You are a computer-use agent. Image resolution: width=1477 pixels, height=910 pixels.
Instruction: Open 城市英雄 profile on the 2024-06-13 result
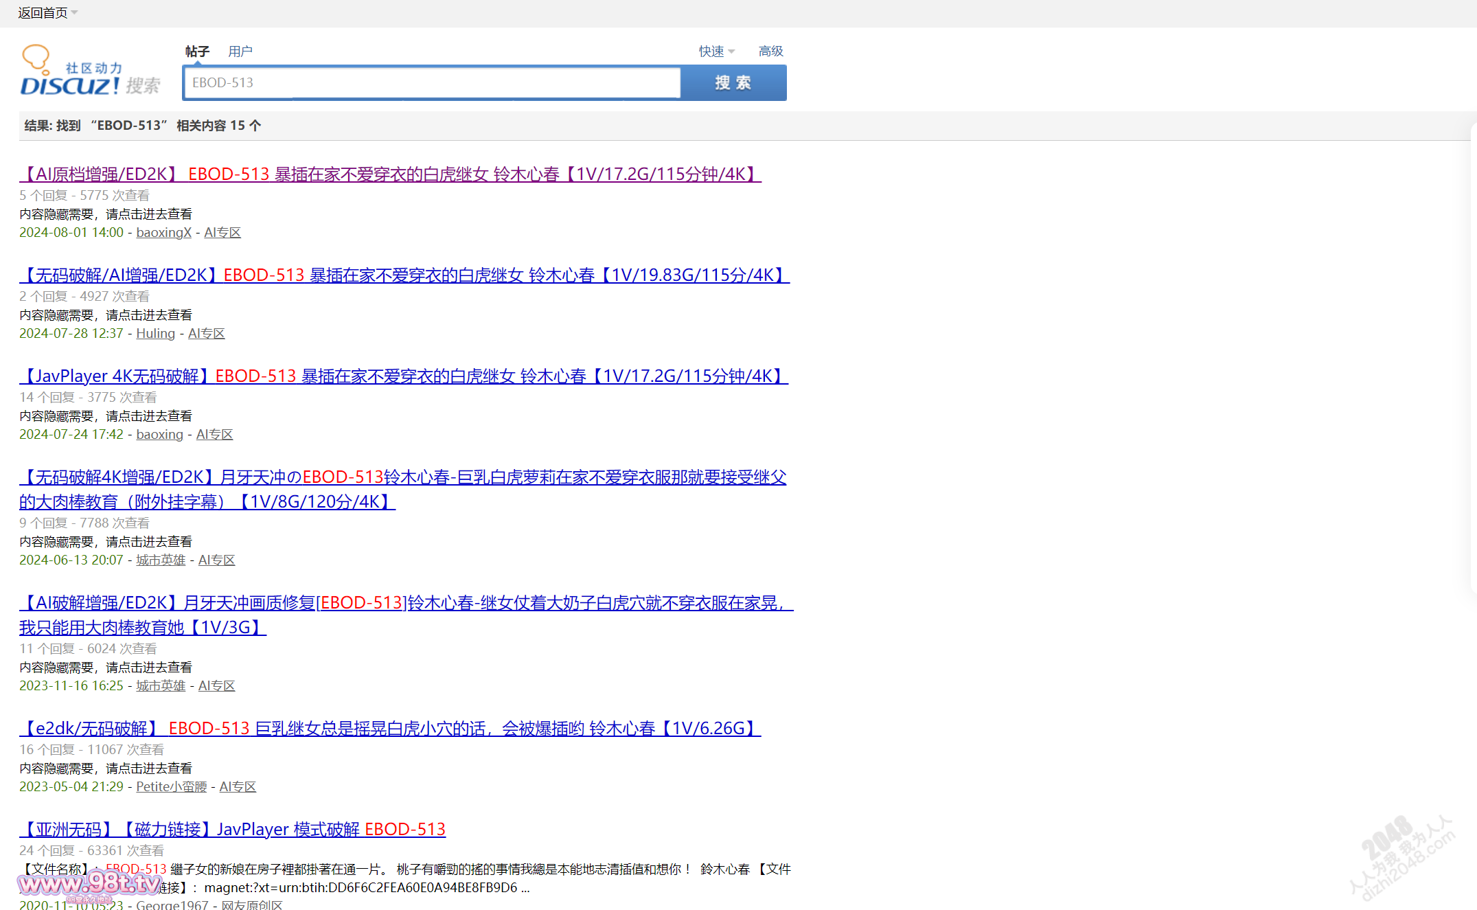pos(161,560)
